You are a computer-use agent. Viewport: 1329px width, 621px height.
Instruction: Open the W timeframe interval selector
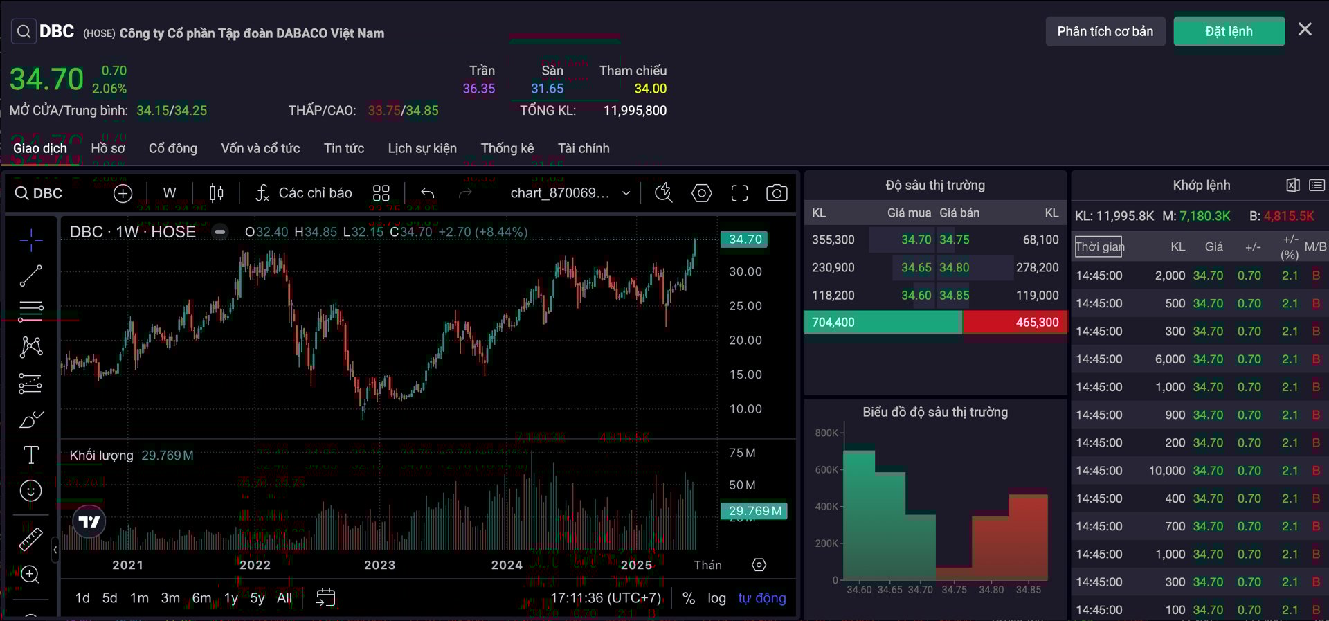pos(170,193)
